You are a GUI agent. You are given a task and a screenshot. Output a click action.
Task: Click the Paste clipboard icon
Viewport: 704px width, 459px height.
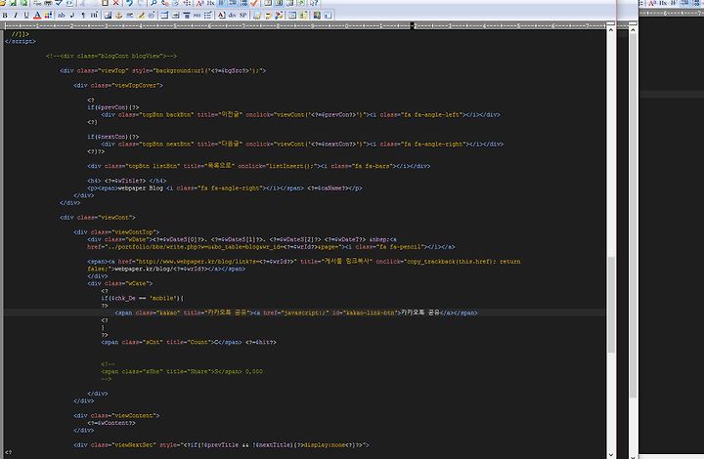(105, 3)
